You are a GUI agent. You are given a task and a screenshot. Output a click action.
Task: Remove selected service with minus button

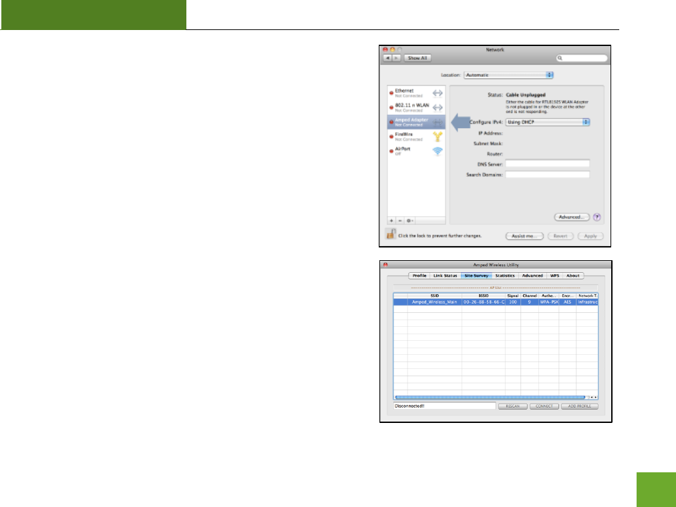click(x=399, y=220)
